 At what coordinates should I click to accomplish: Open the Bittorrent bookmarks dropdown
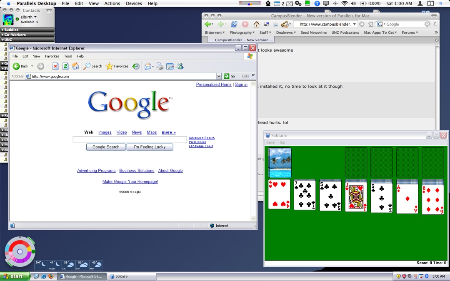coord(215,32)
